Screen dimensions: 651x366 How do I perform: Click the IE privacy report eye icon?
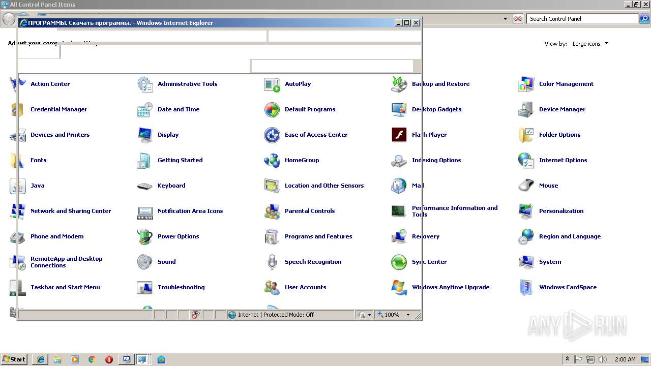196,315
